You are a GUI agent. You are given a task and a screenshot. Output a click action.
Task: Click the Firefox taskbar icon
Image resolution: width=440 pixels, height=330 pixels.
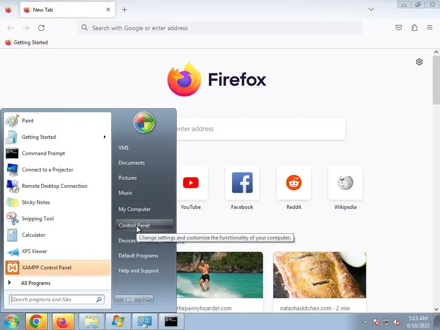pyautogui.click(x=63, y=321)
